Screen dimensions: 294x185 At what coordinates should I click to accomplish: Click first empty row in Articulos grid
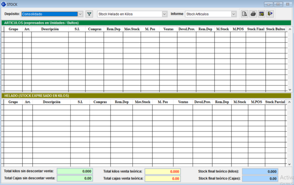pyautogui.click(x=50, y=35)
